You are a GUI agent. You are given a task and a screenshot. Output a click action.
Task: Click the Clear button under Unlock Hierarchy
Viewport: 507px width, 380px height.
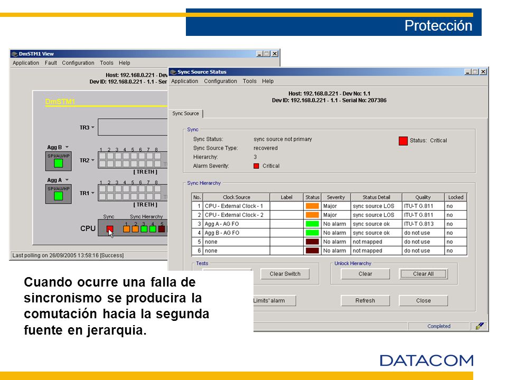(x=365, y=274)
